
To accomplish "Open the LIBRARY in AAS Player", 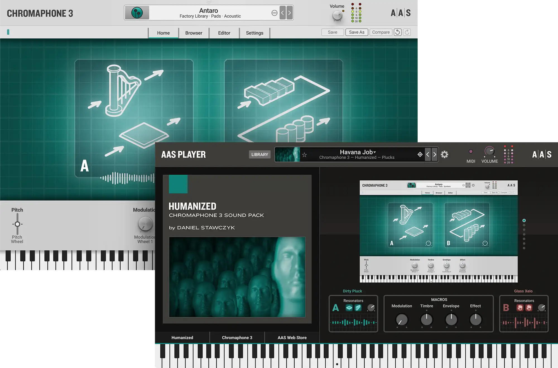I will coord(259,154).
